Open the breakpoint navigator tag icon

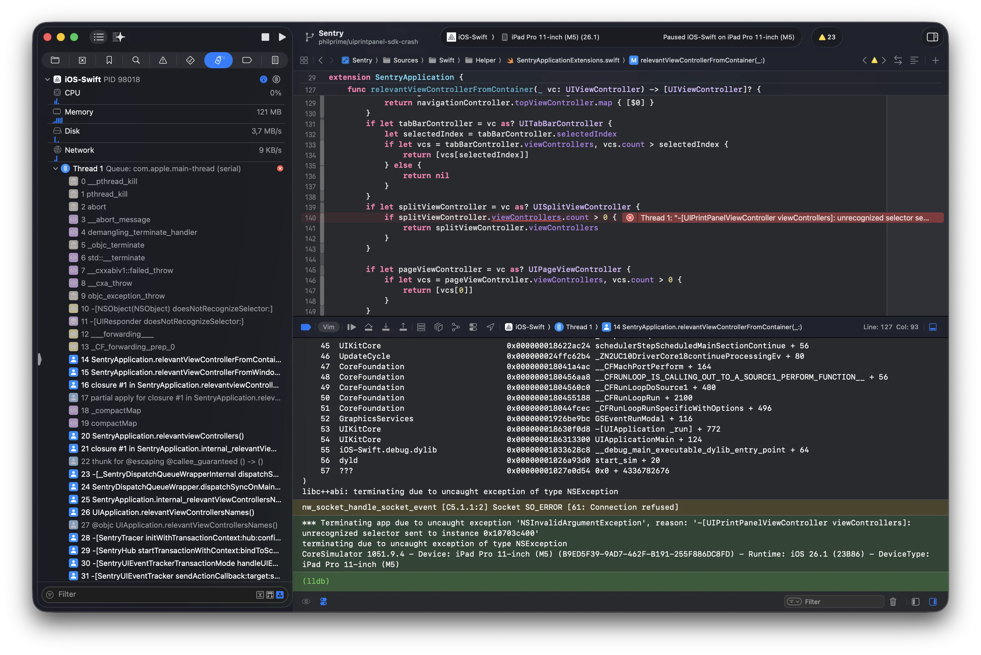247,60
